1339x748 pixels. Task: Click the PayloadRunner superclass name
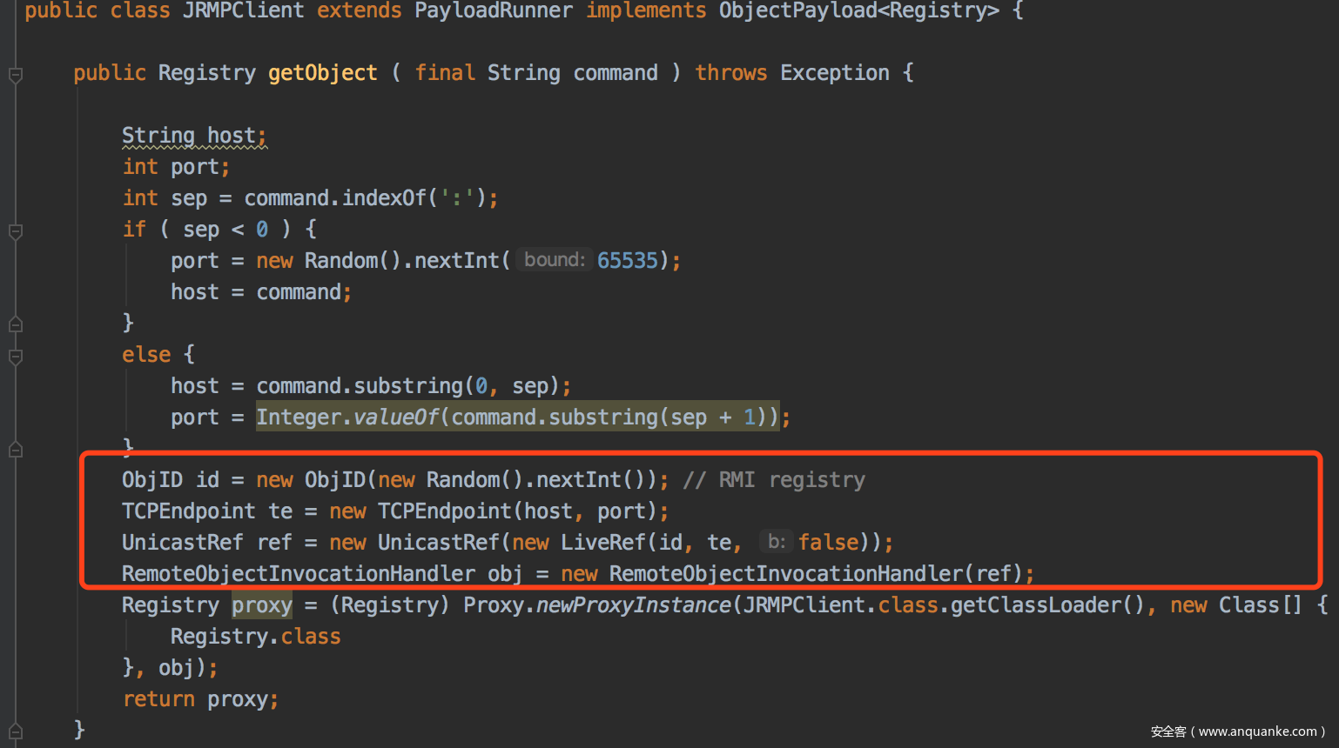coord(494,10)
